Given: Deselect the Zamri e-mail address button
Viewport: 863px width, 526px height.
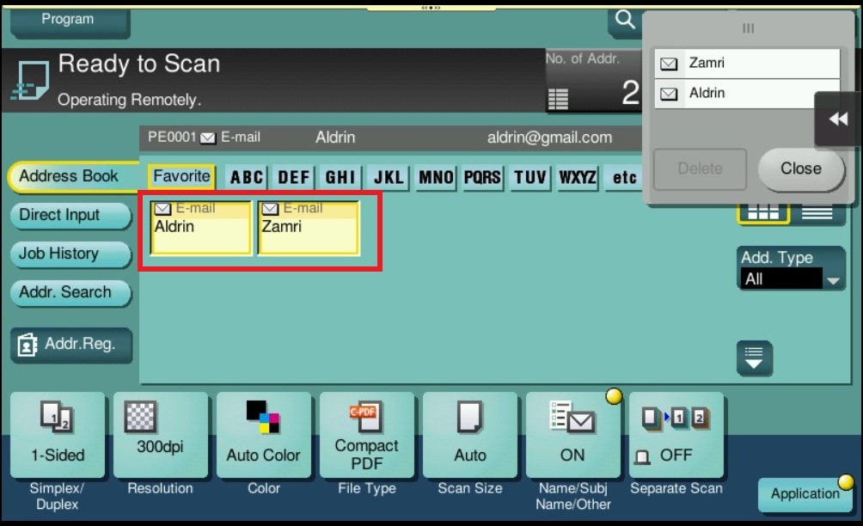Looking at the screenshot, I should 308,228.
